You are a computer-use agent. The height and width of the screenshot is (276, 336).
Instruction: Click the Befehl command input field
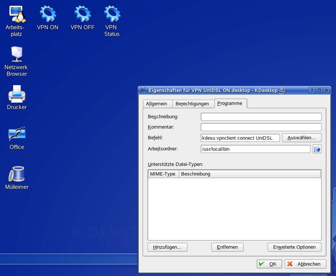tap(240, 138)
